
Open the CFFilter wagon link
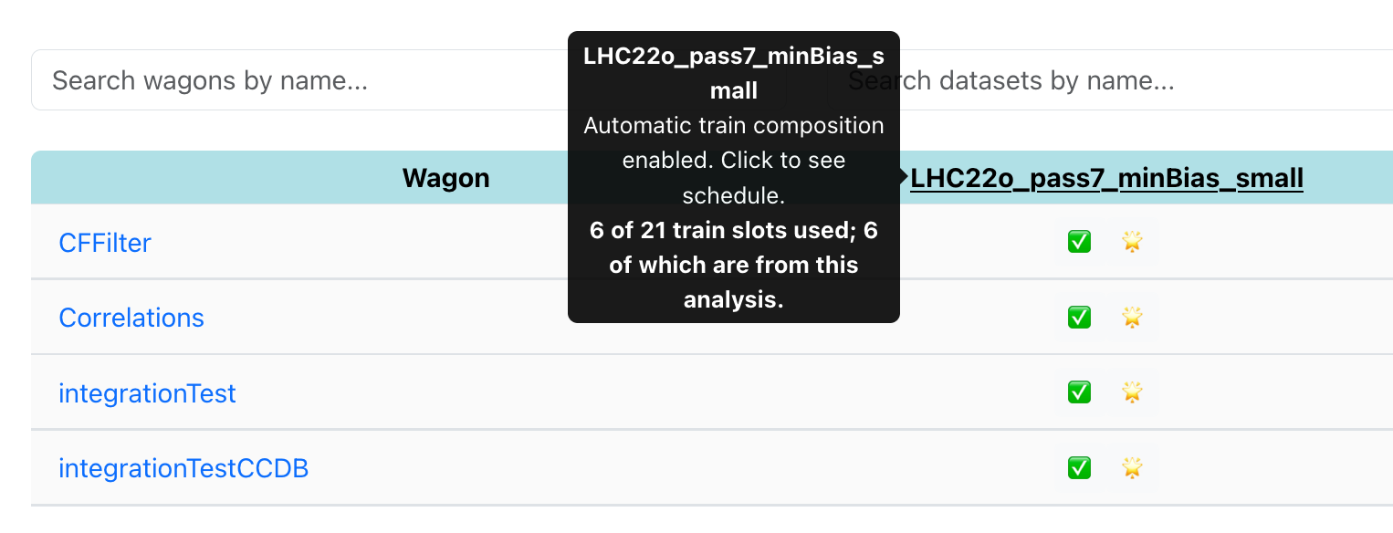tap(105, 243)
